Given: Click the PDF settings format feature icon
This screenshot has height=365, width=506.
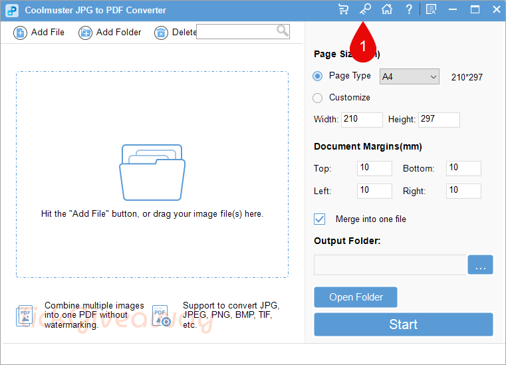Looking at the screenshot, I should point(162,316).
